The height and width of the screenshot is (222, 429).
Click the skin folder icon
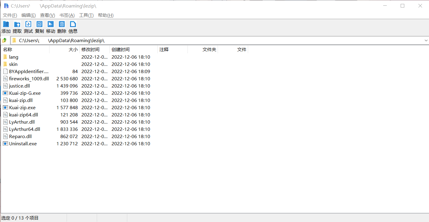point(5,64)
